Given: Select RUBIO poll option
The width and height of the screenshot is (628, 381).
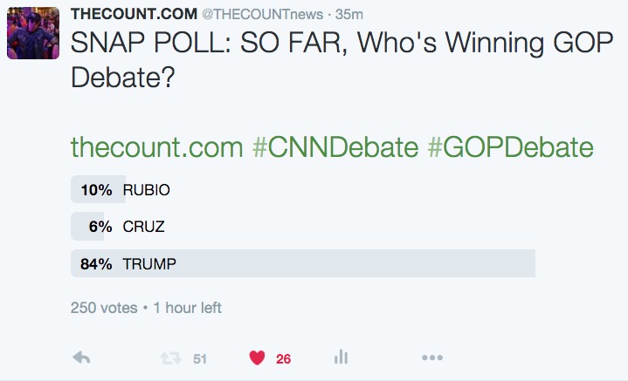Looking at the screenshot, I should tap(146, 190).
